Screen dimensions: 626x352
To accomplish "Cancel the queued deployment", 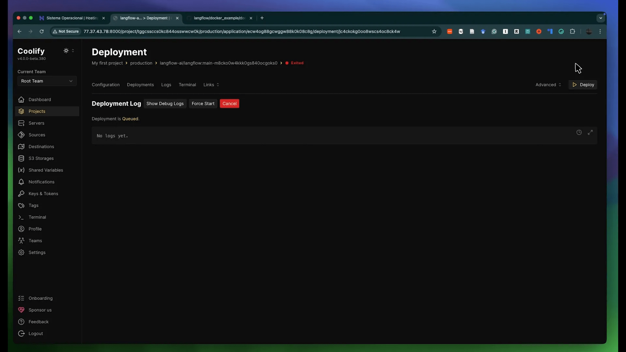I will [229, 104].
